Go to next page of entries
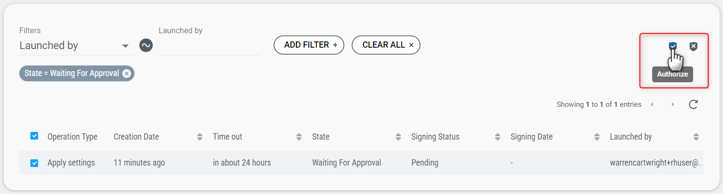723x194 pixels. [x=673, y=104]
